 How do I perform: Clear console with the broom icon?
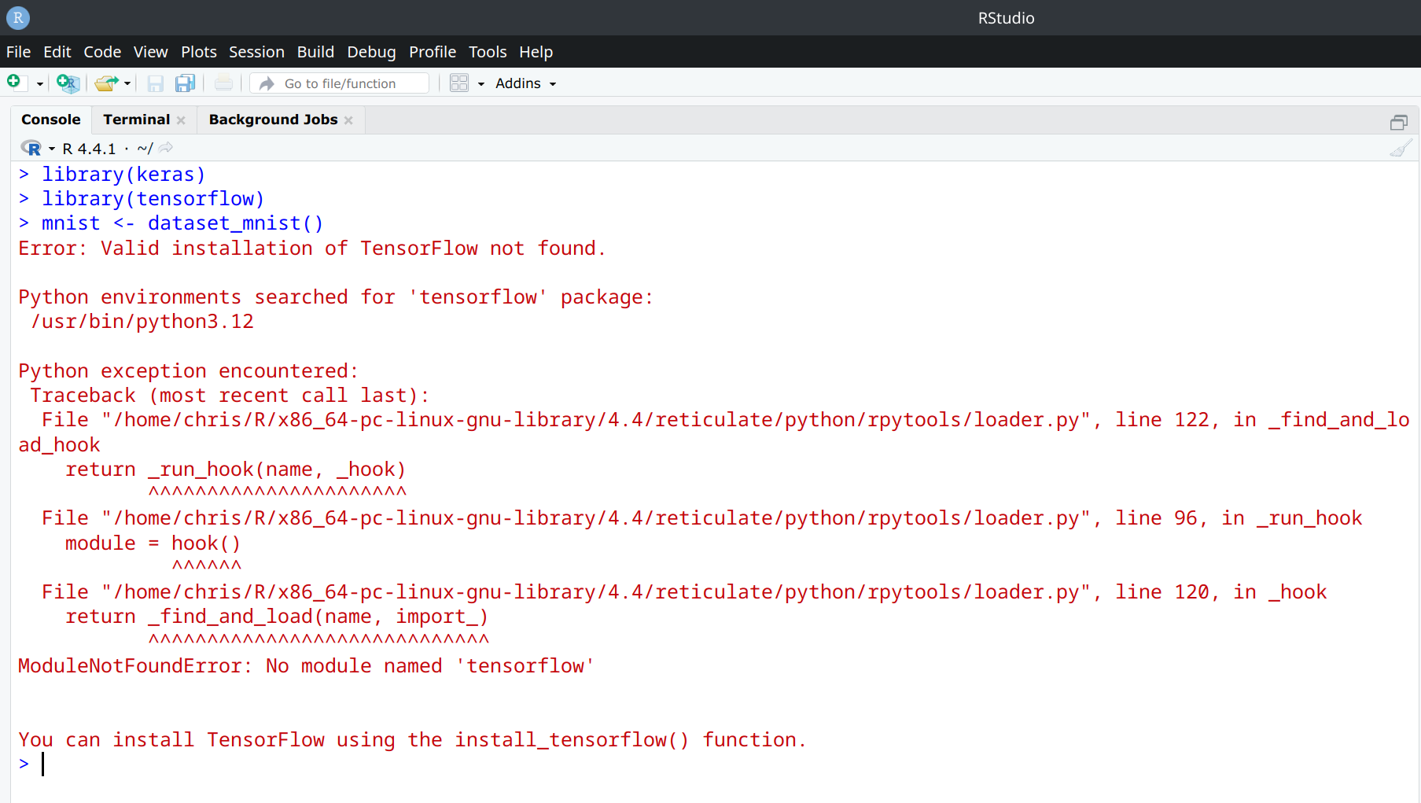coord(1400,148)
